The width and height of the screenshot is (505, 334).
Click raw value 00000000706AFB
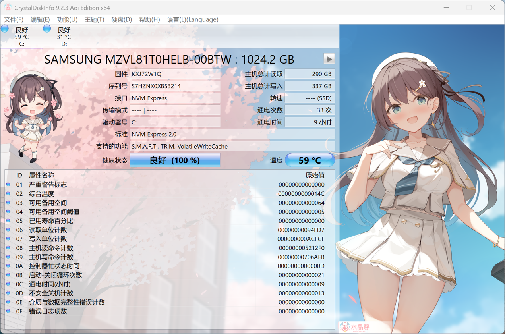[x=301, y=257]
